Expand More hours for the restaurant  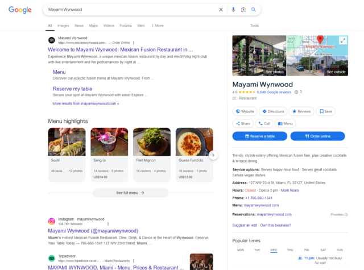tap(289, 190)
